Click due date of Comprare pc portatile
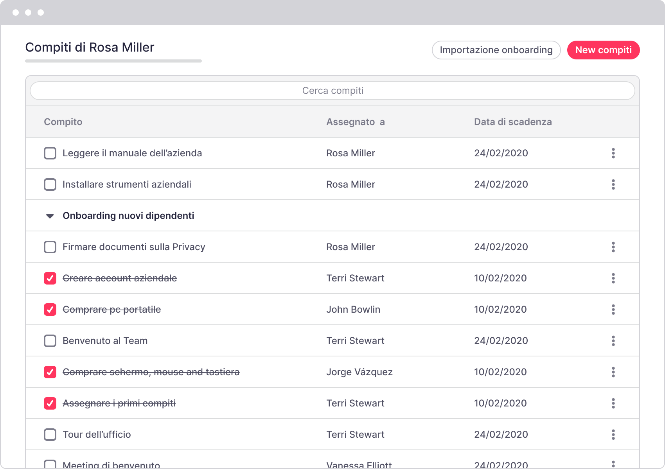Image resolution: width=665 pixels, height=469 pixels. (x=500, y=310)
